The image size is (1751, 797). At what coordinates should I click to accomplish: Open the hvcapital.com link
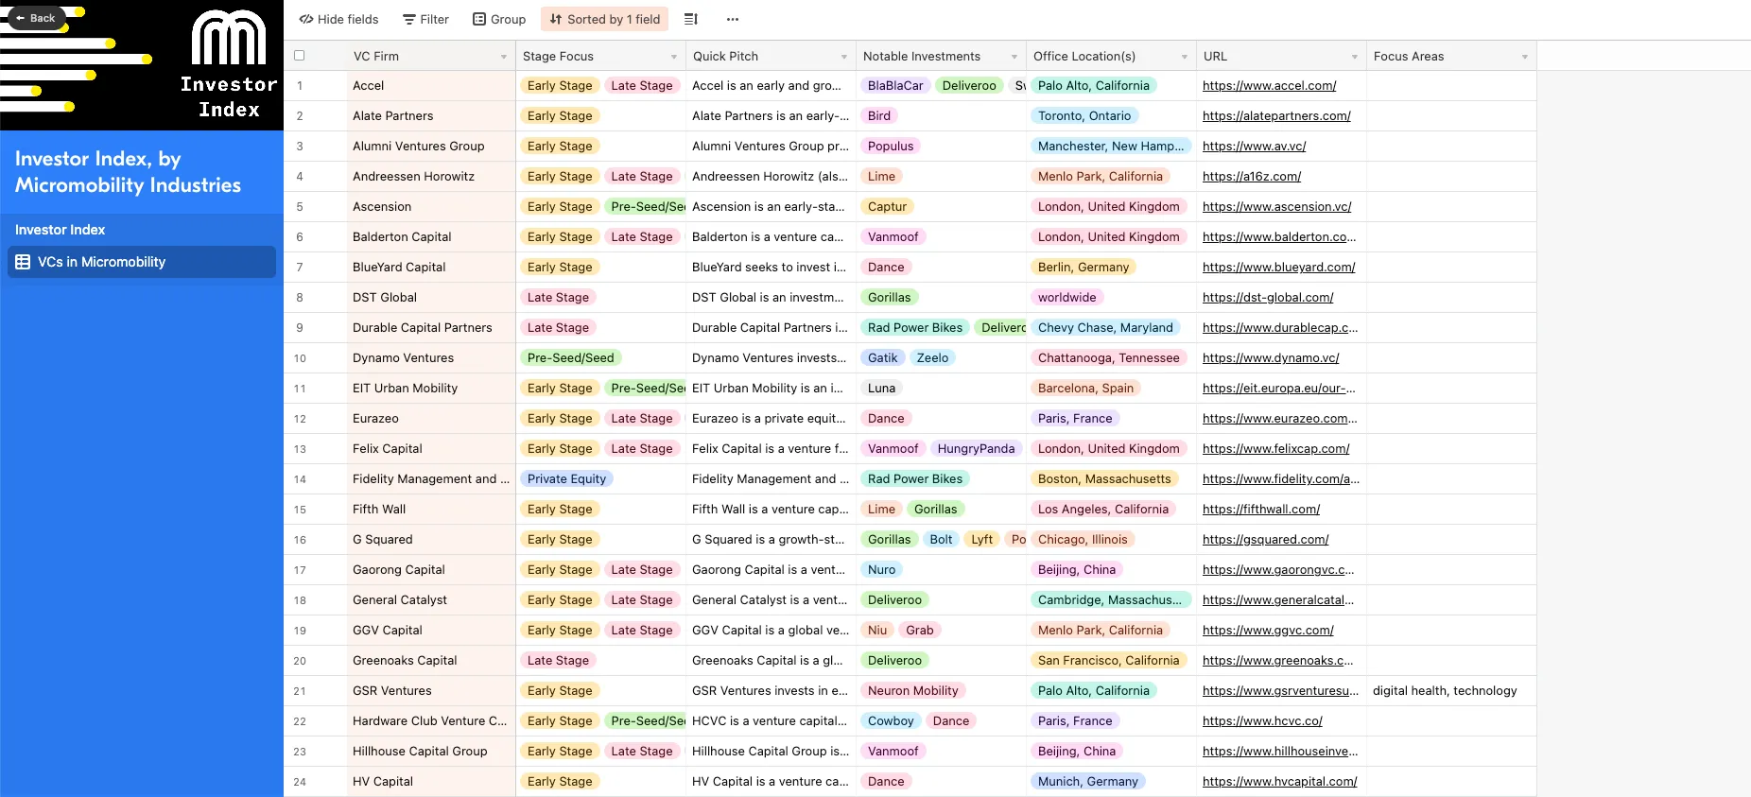coord(1279,781)
